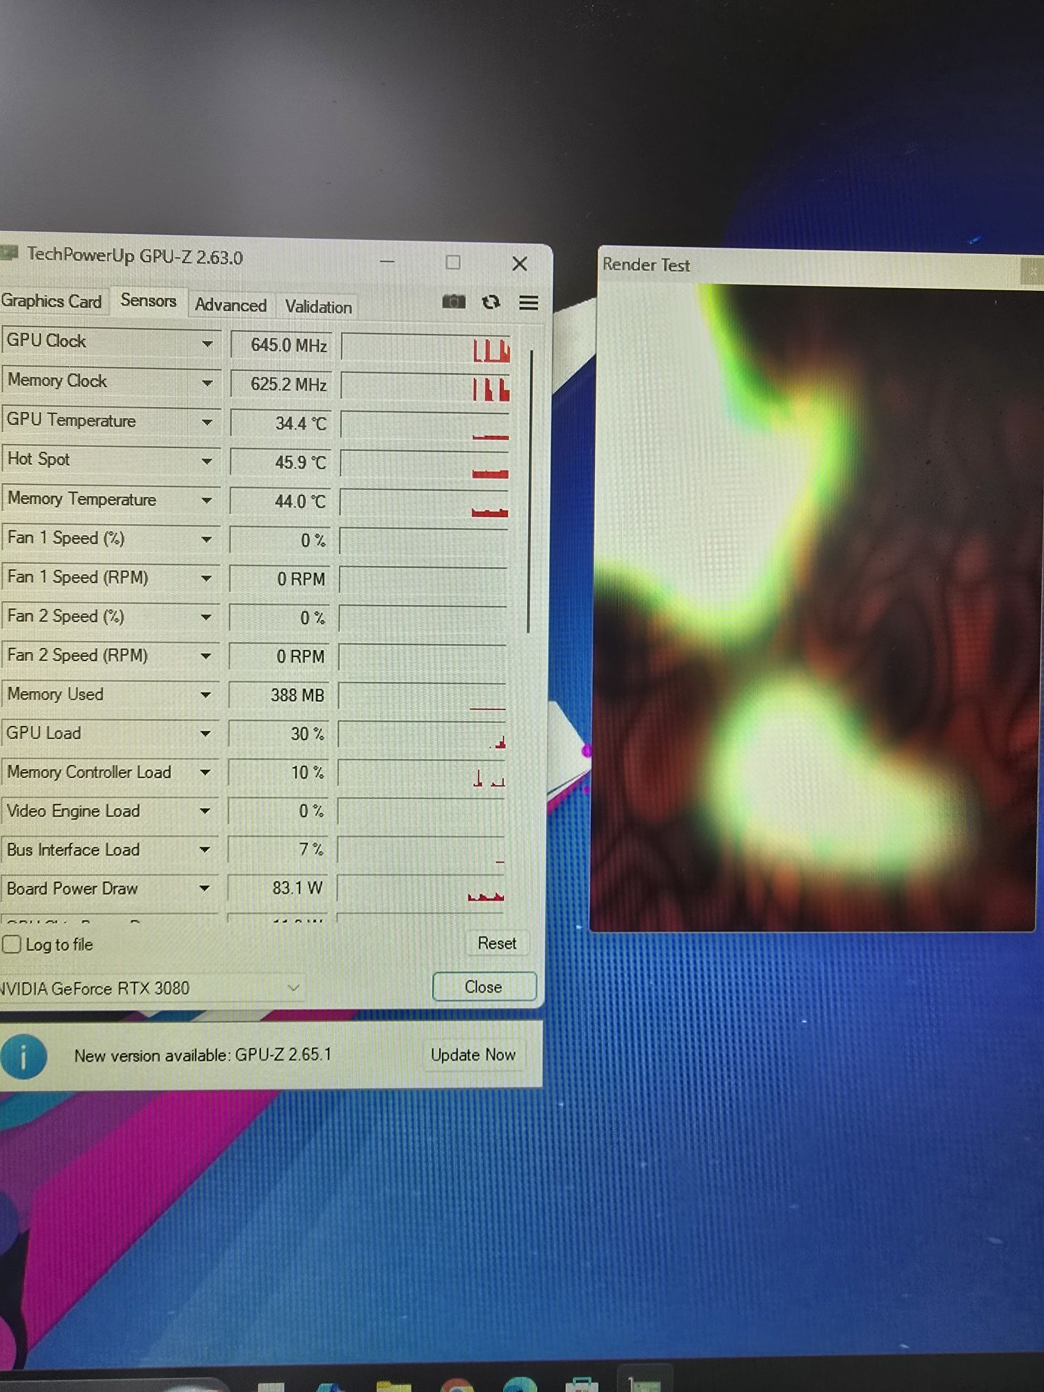Viewport: 1044px width, 1392px height.
Task: Open the GPU-Z hamburger menu
Action: 528,303
